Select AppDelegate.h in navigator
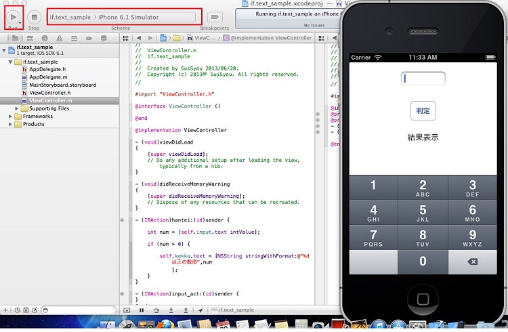The width and height of the screenshot is (508, 332). point(47,69)
